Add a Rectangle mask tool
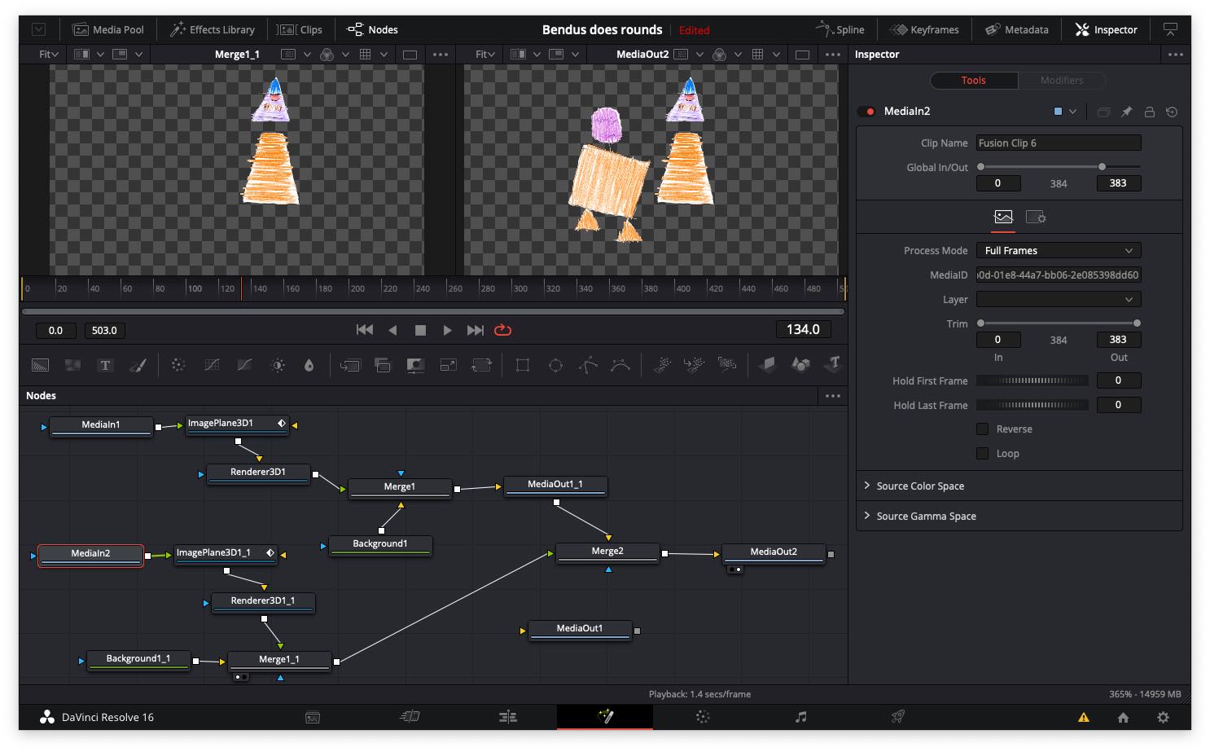1210x752 pixels. (523, 365)
